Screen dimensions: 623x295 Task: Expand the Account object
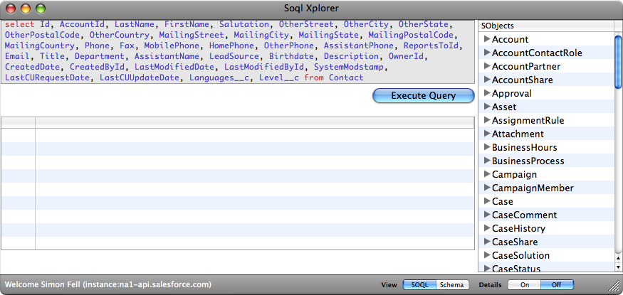(487, 39)
